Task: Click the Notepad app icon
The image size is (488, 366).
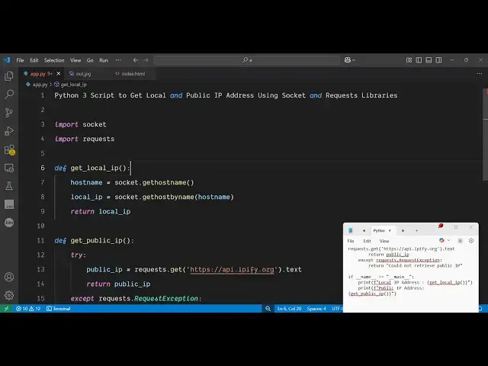Action: point(351,230)
